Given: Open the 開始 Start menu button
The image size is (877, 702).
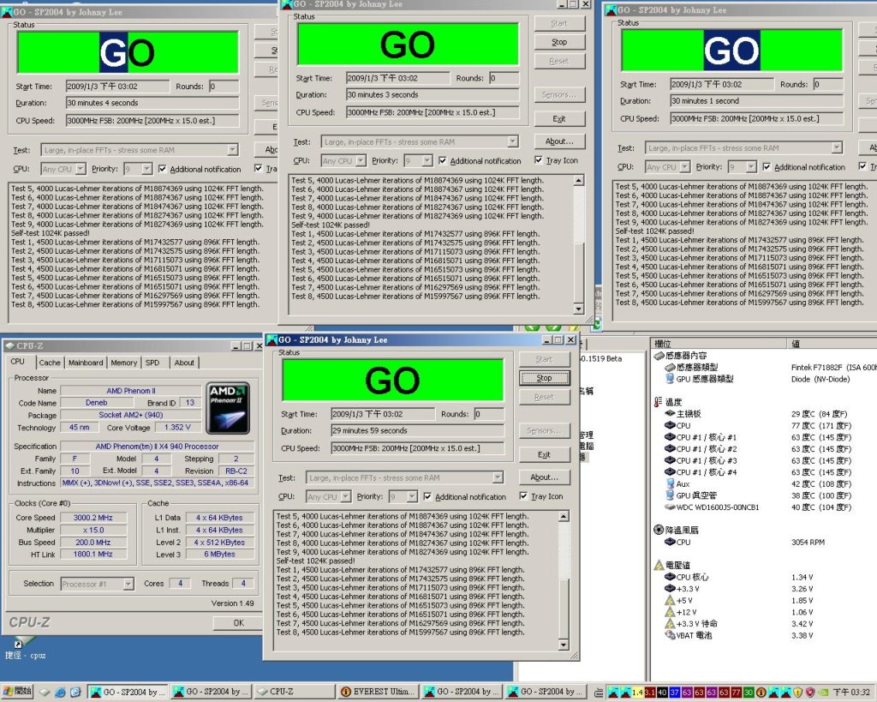Looking at the screenshot, I should (x=17, y=692).
